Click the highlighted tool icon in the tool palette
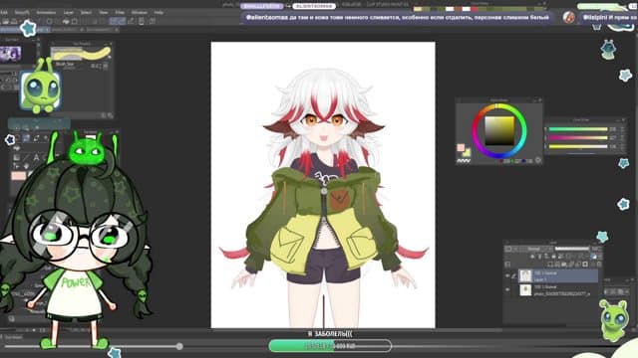Screen dimensions: 638x358 click(27, 139)
